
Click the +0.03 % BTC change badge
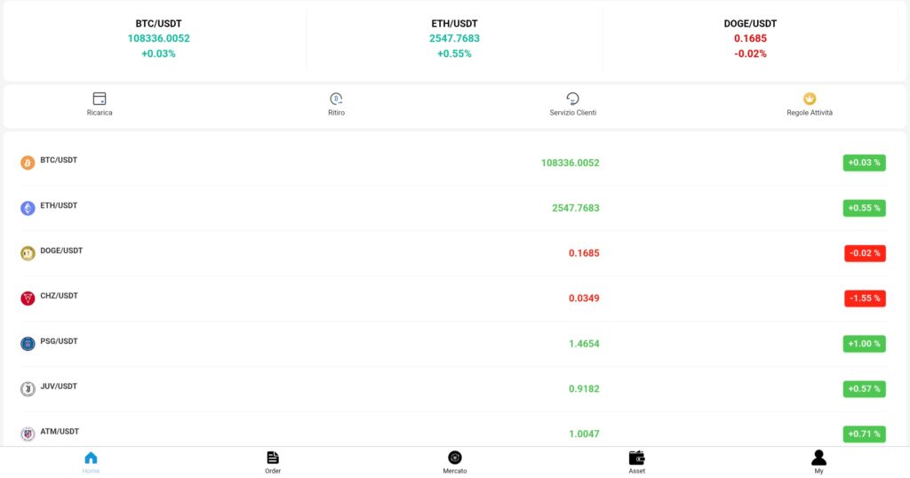tap(864, 163)
